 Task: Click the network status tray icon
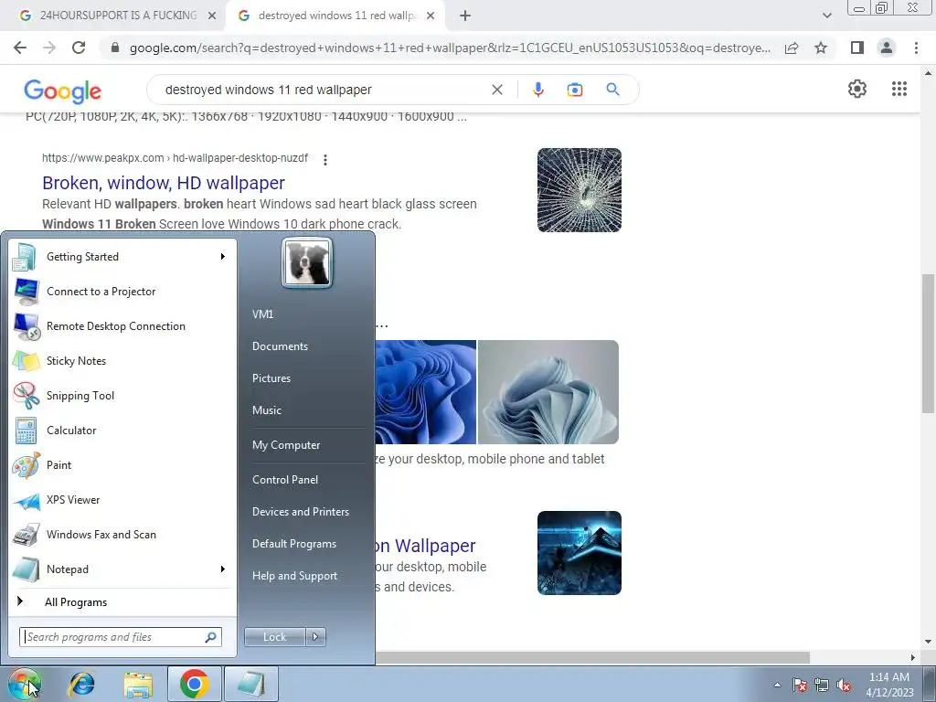822,686
